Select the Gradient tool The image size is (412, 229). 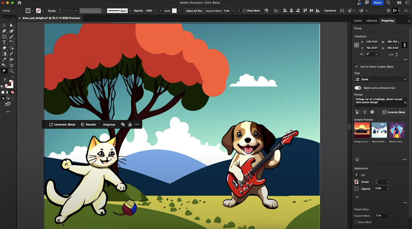pyautogui.click(x=4, y=54)
